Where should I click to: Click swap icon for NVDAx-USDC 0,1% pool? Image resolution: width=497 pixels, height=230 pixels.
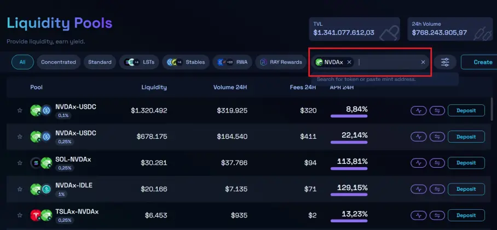pos(437,111)
